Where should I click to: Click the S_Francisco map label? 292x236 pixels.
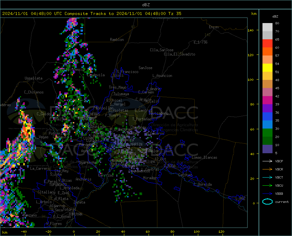click(x=128, y=72)
